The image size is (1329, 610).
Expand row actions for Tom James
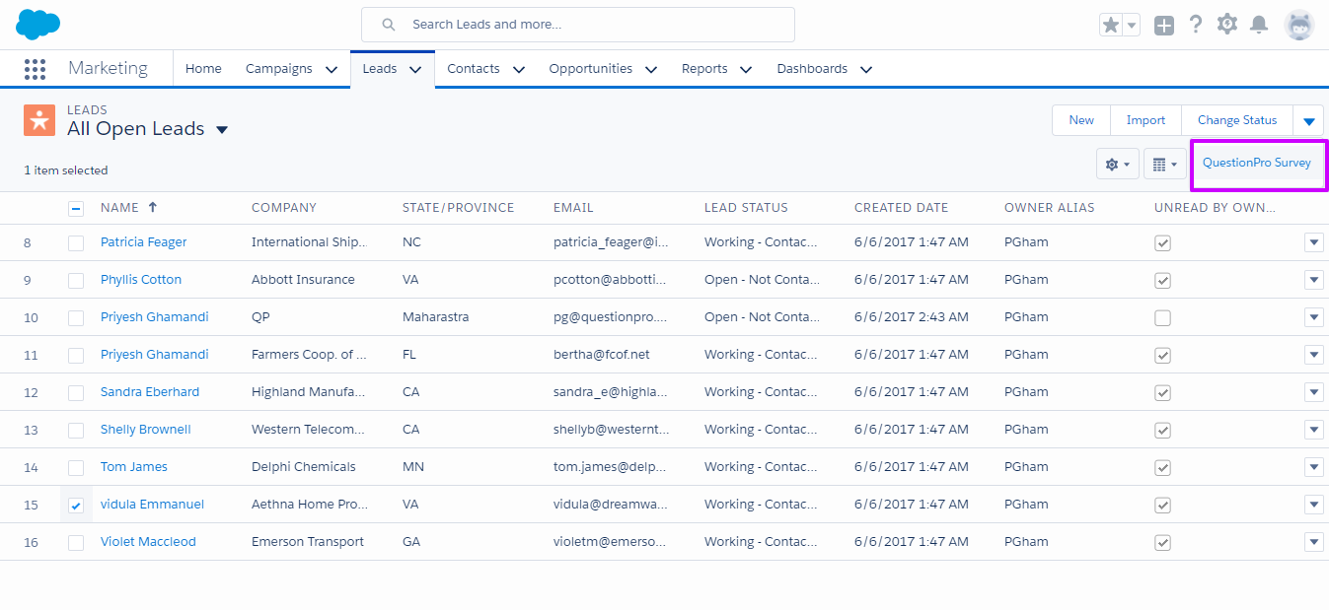pyautogui.click(x=1313, y=467)
